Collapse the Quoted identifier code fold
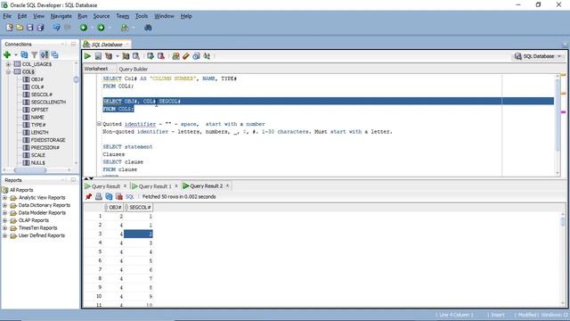Viewport: 570px width, 321px height. tap(99, 124)
